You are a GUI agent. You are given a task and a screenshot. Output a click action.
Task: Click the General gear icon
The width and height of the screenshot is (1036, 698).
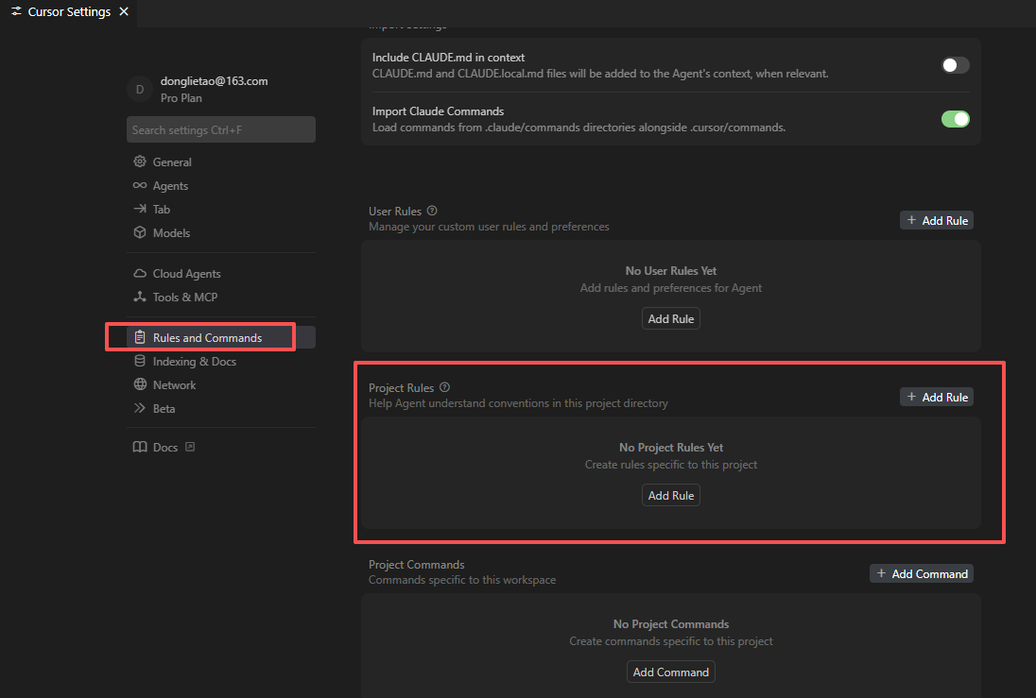(140, 162)
